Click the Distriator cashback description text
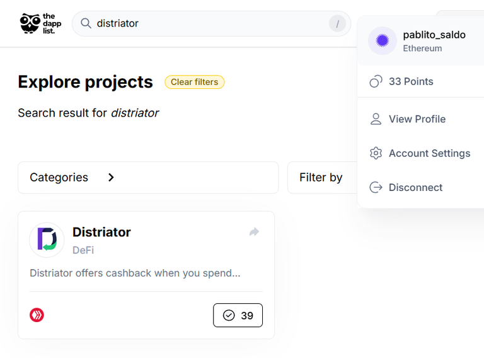The height and width of the screenshot is (358, 484). point(135,273)
